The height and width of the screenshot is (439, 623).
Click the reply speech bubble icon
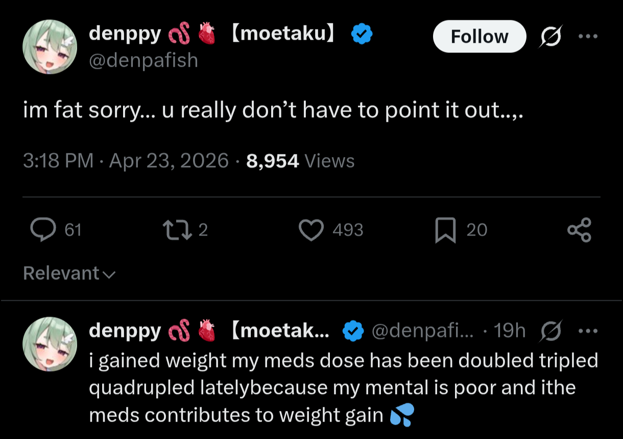pos(43,229)
